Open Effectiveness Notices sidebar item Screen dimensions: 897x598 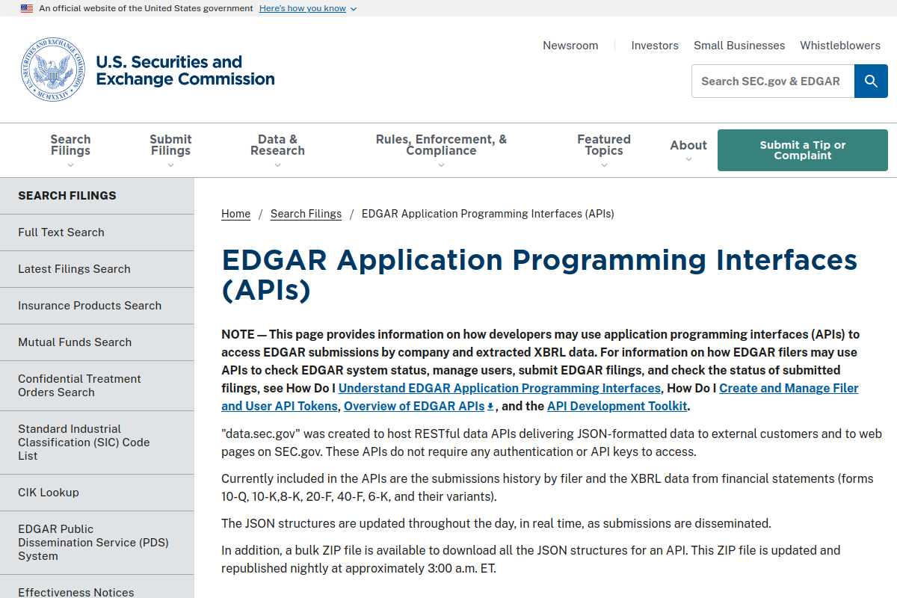tap(97, 588)
